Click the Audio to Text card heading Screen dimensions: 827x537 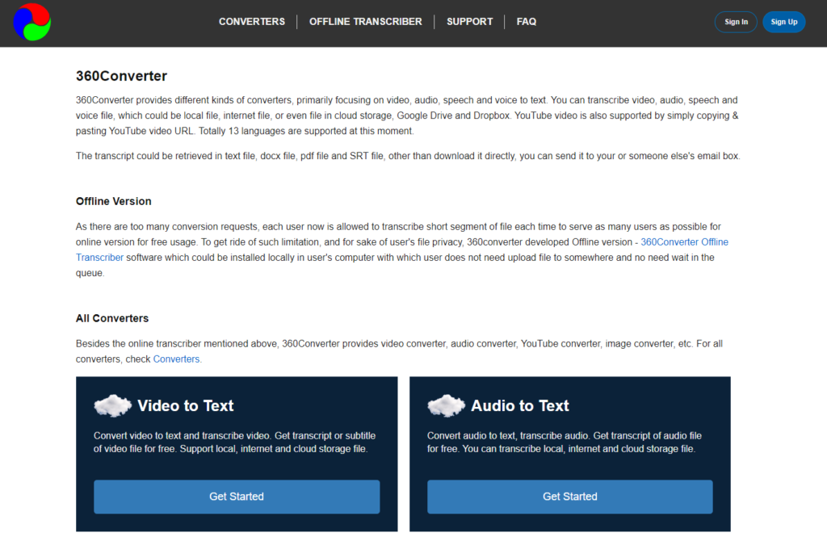519,405
